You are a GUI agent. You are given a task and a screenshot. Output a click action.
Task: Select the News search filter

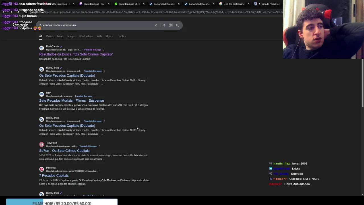click(x=60, y=36)
